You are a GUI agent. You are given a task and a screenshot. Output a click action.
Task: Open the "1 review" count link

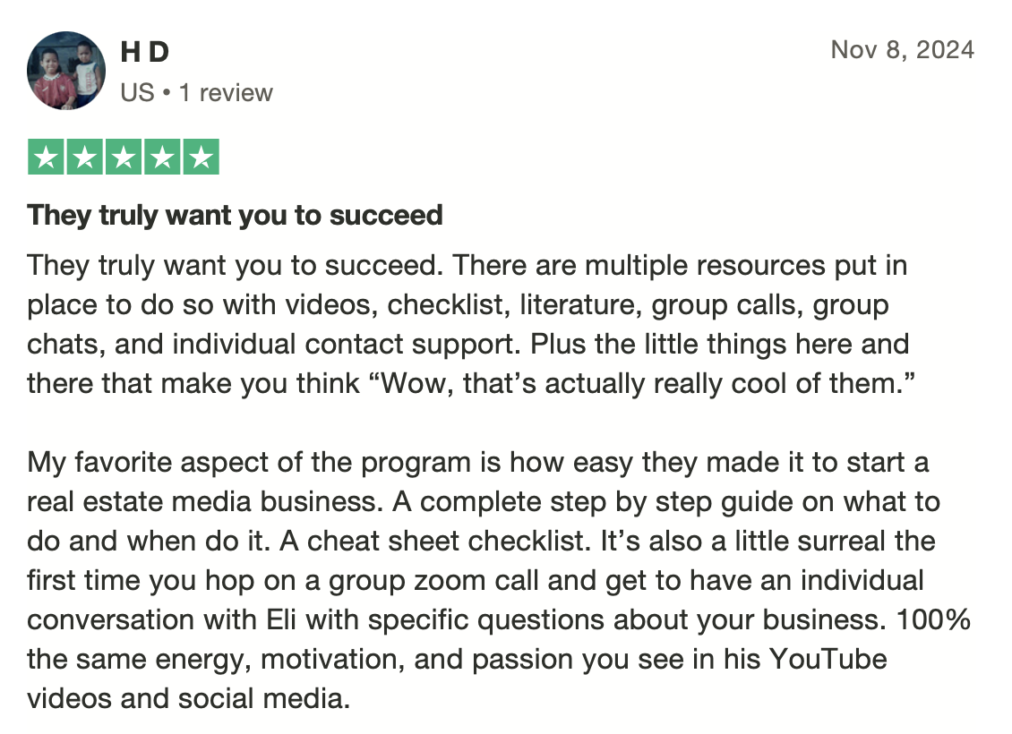226,93
